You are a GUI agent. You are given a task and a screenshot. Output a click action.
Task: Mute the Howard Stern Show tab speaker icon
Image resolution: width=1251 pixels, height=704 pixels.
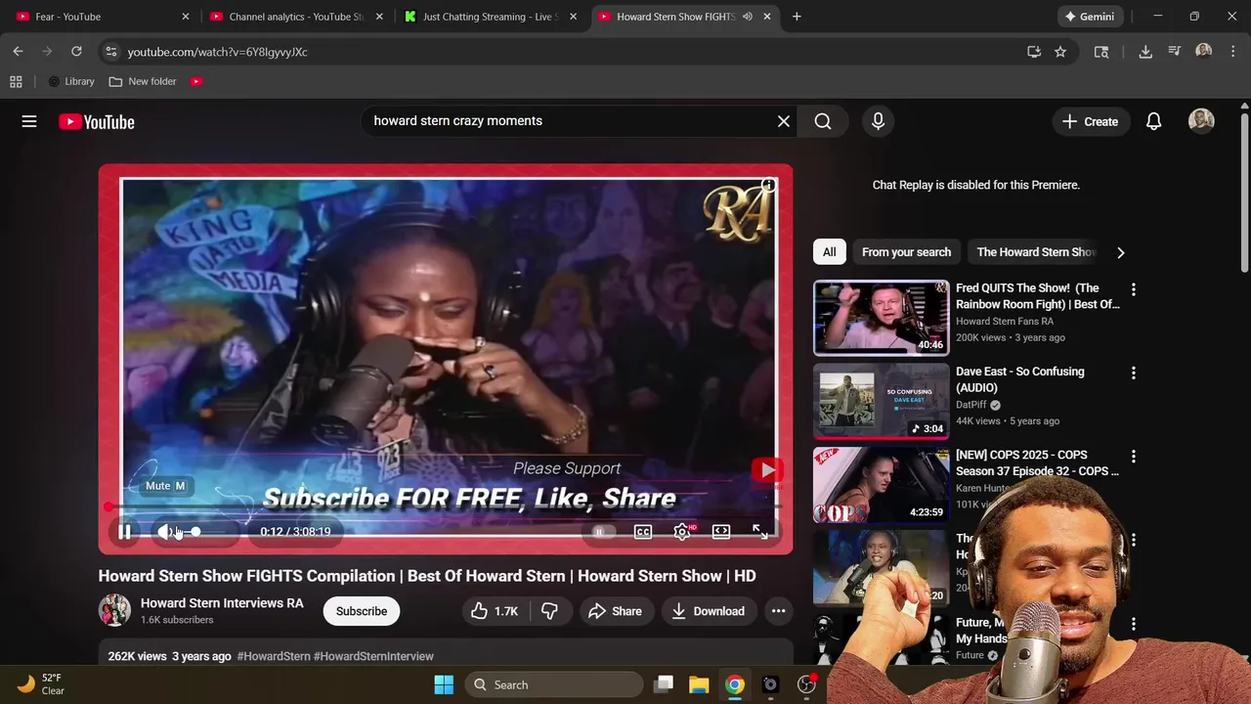pyautogui.click(x=748, y=17)
